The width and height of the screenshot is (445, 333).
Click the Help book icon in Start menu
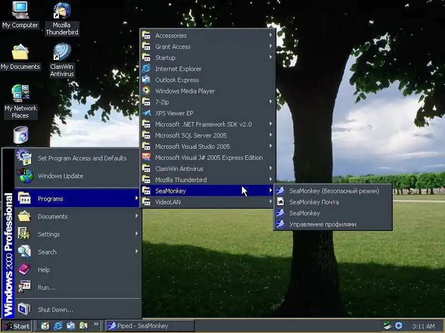[x=24, y=269]
